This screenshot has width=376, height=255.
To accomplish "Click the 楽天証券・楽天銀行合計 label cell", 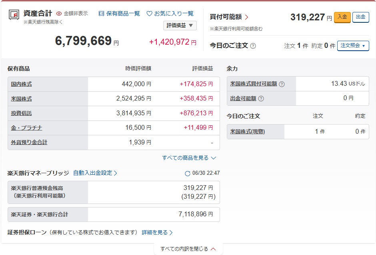I will [48, 215].
